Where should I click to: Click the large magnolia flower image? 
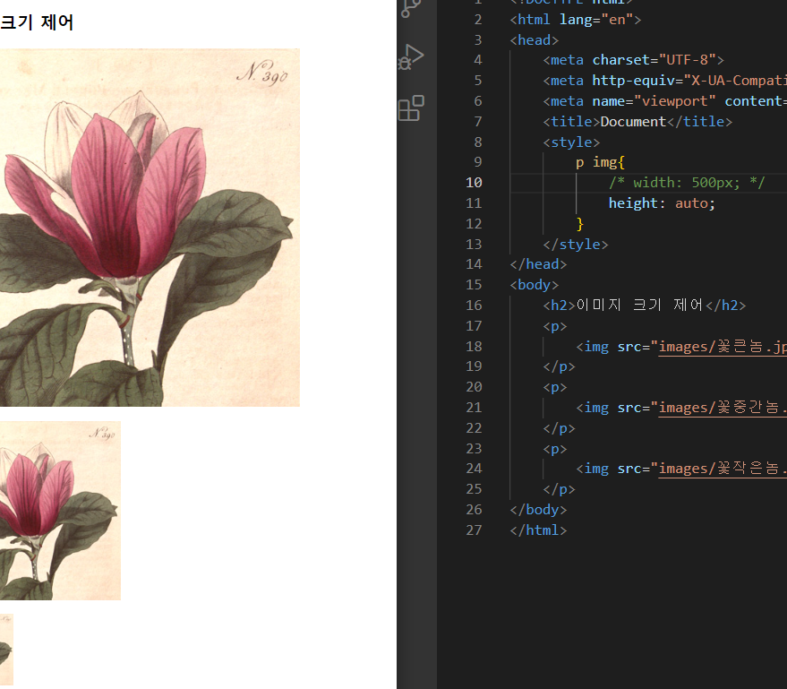coord(150,228)
